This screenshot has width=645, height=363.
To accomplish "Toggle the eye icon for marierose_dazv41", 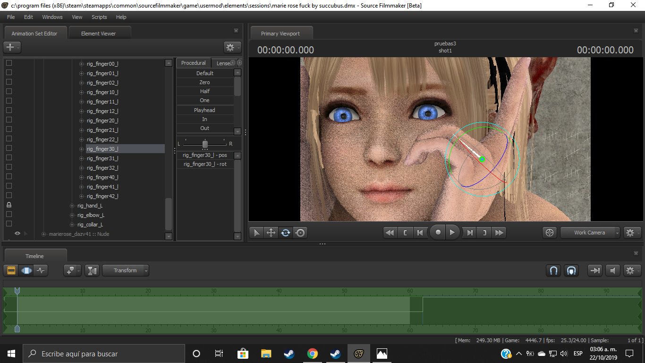I will pyautogui.click(x=17, y=233).
